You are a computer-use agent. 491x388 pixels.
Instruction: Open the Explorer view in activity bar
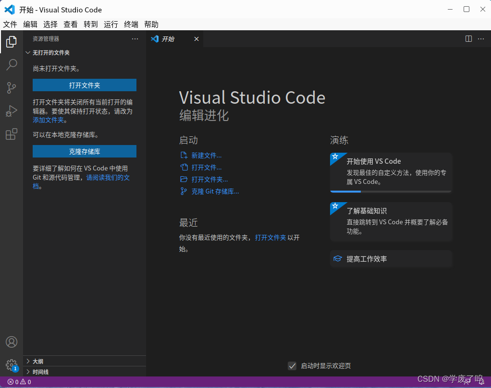click(11, 42)
